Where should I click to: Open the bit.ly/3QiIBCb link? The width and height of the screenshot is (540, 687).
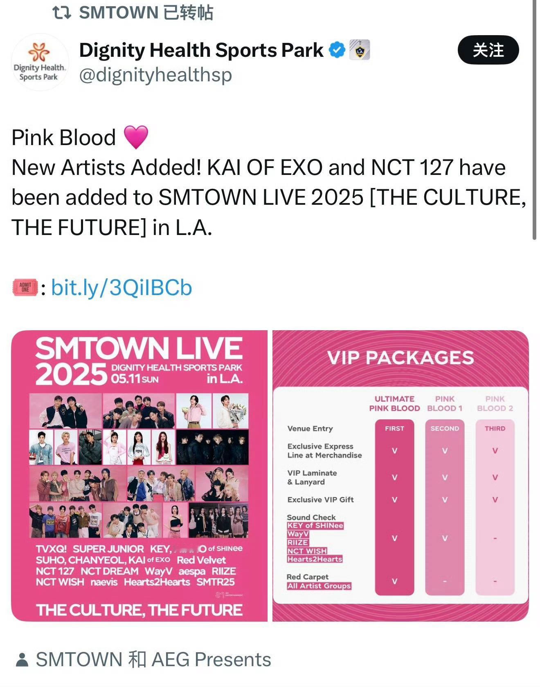pyautogui.click(x=122, y=288)
